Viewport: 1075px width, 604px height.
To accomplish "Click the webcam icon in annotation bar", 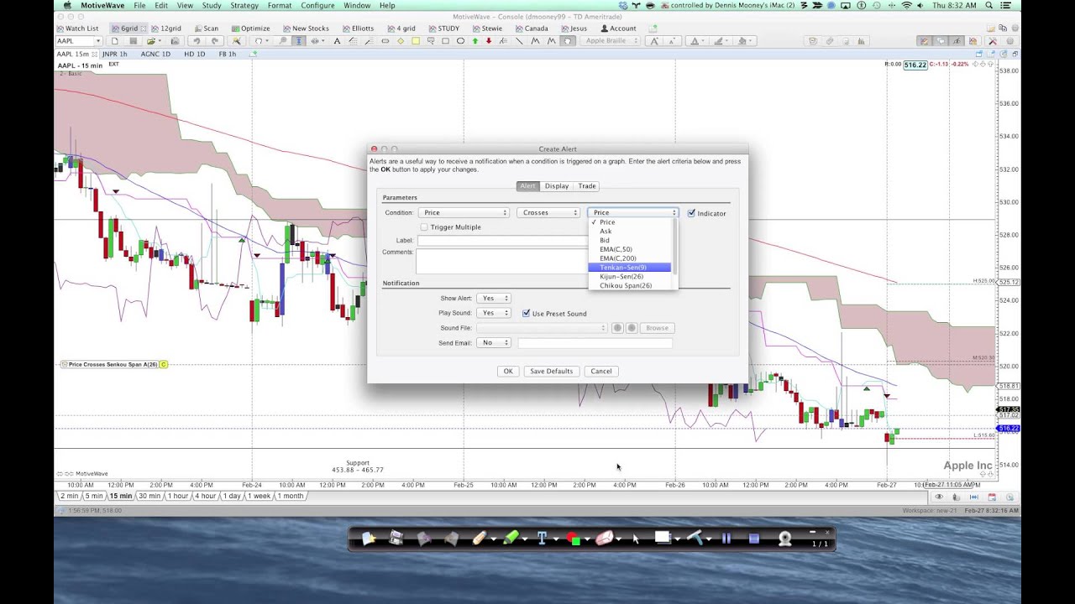I will 785,539.
